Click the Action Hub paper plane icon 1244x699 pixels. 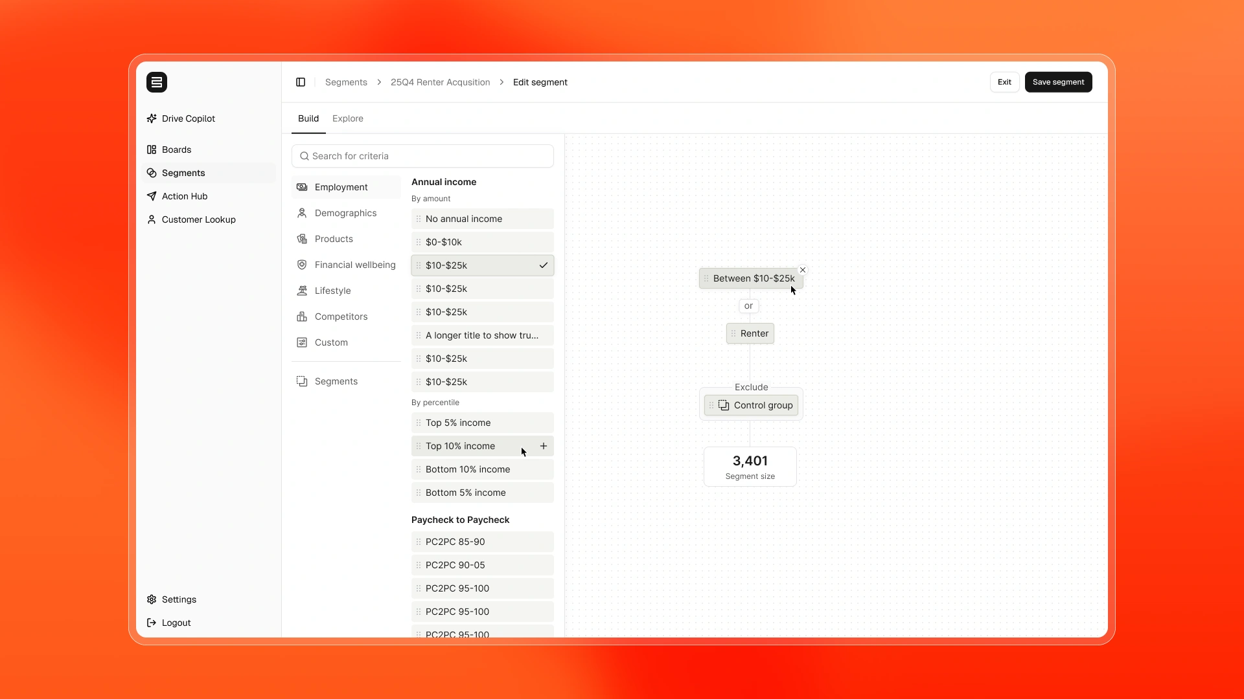pos(152,196)
